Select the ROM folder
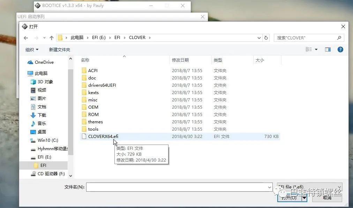 pos(180,115)
